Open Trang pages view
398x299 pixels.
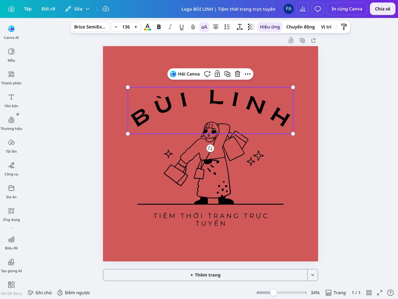(x=336, y=293)
